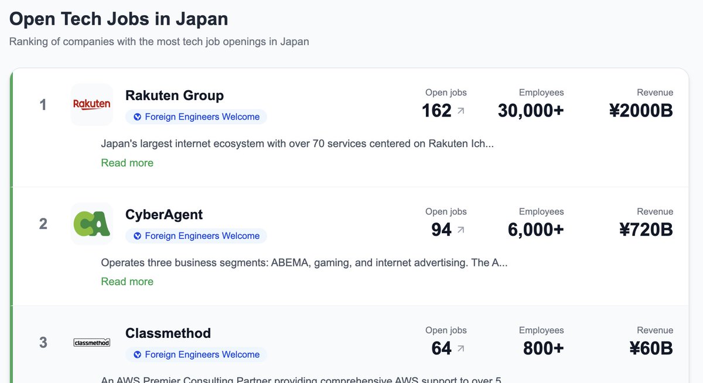The height and width of the screenshot is (383, 703).
Task: Click rank number 2 beside CyberAgent
Action: coord(43,224)
